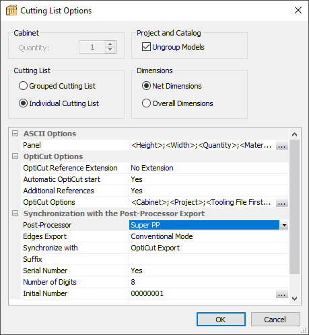The height and width of the screenshot is (335, 309).
Task: Click the Cutting List Options title icon
Action: [x=11, y=10]
